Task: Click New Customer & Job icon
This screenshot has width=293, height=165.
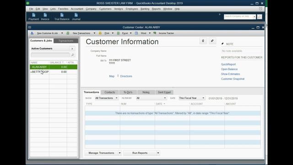Action: (x=32, y=33)
